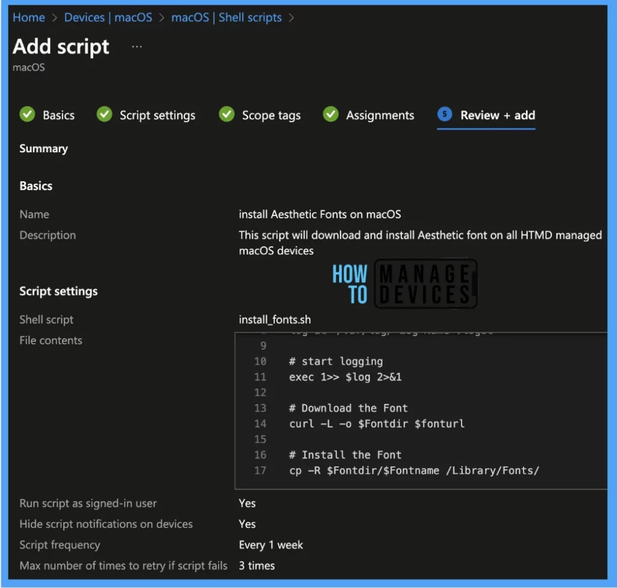This screenshot has width=617, height=588.
Task: Go to the Scope tags tab
Action: click(271, 115)
